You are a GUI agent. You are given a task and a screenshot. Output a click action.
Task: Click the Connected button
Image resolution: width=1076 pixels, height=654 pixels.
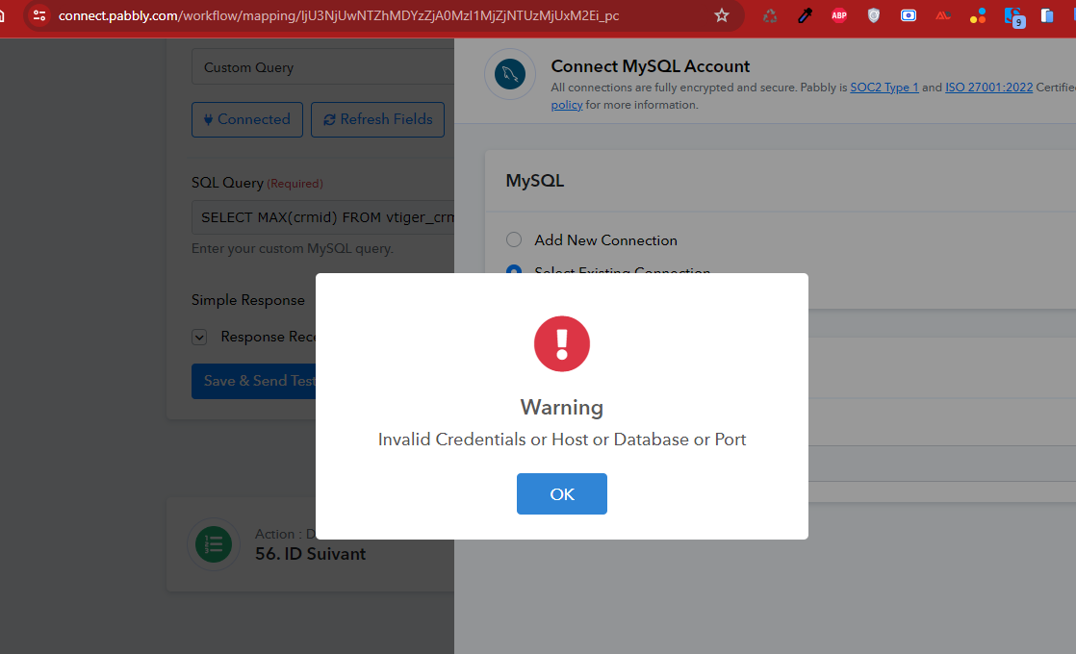click(x=247, y=119)
